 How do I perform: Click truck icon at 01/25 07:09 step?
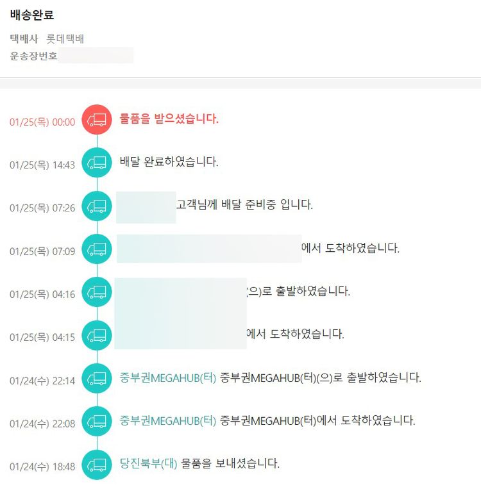(x=97, y=249)
